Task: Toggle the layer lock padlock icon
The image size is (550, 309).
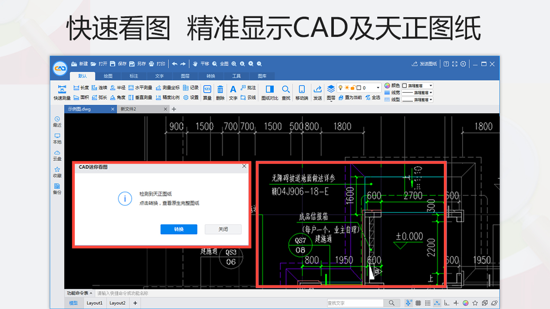Action: [x=354, y=88]
